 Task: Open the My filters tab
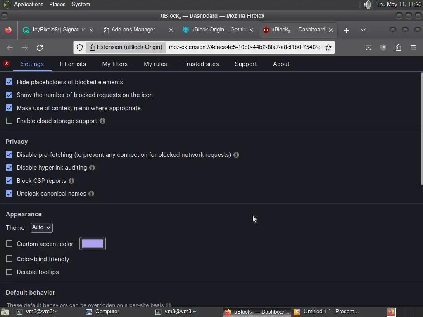[x=115, y=64]
